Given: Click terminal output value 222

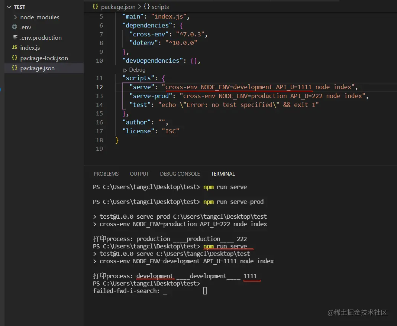Looking at the screenshot, I should pyautogui.click(x=242, y=239).
